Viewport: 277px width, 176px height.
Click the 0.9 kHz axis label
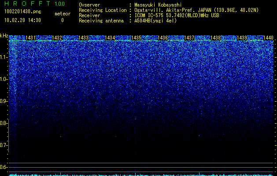pos(4,101)
